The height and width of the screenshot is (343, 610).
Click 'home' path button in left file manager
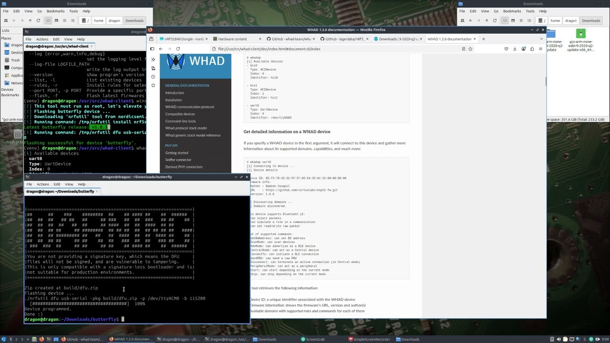click(99, 20)
